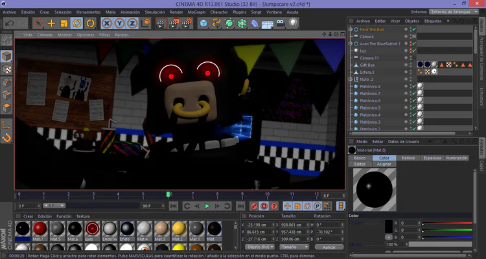Open the MoGraph menu

coord(196,12)
